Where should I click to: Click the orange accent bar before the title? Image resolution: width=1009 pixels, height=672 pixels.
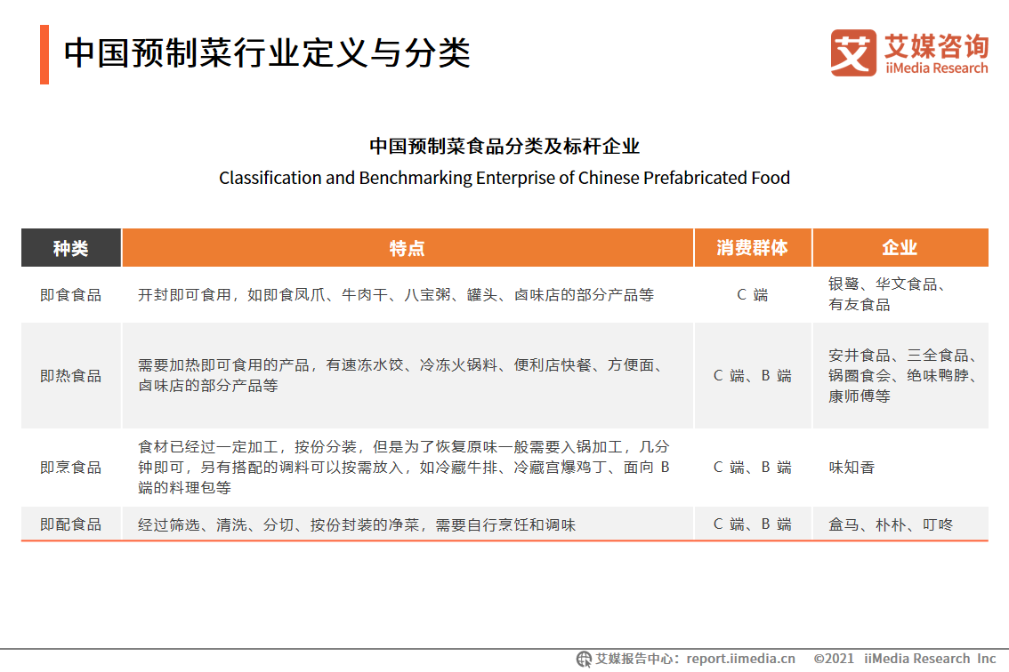pyautogui.click(x=44, y=53)
